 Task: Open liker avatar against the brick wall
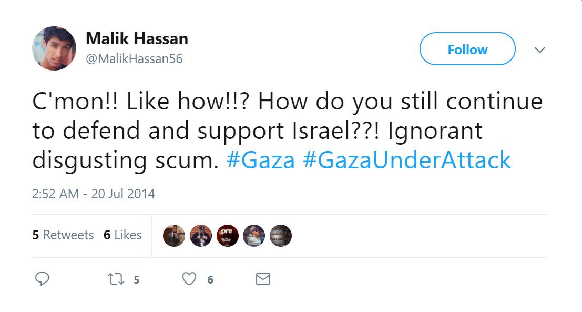point(201,236)
